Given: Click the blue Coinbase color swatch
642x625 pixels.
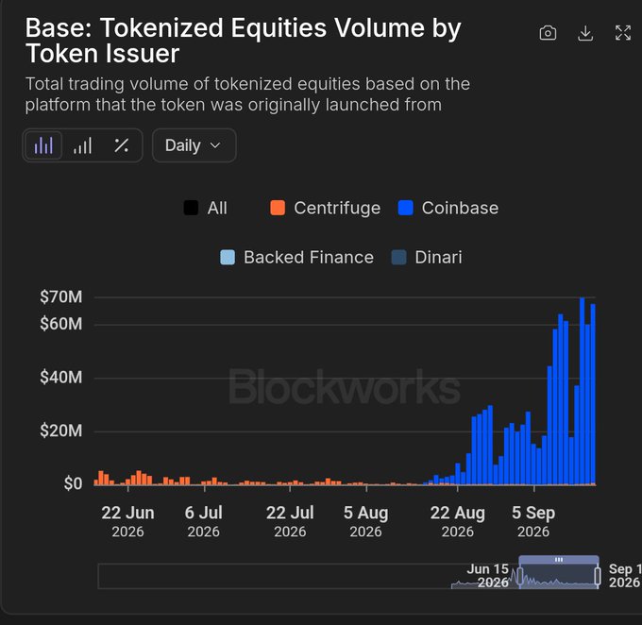Looking at the screenshot, I should [406, 208].
